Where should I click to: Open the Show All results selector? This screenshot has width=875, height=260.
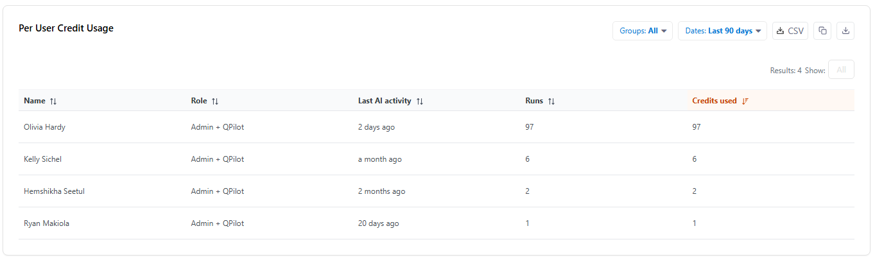coord(841,70)
